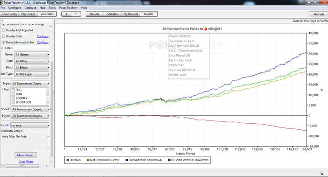Viewport: 328px width, 177px height.
Task: Select the $ cash games button
Action: coord(67,14)
